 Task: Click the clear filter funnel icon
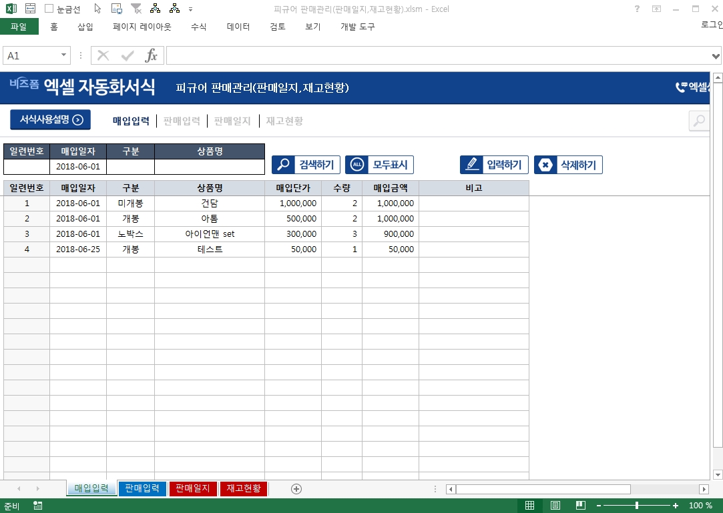point(136,9)
